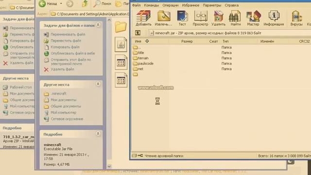This screenshot has width=311, height=175.
Task: Sort the list by the Сжат column
Action: click(x=207, y=41)
